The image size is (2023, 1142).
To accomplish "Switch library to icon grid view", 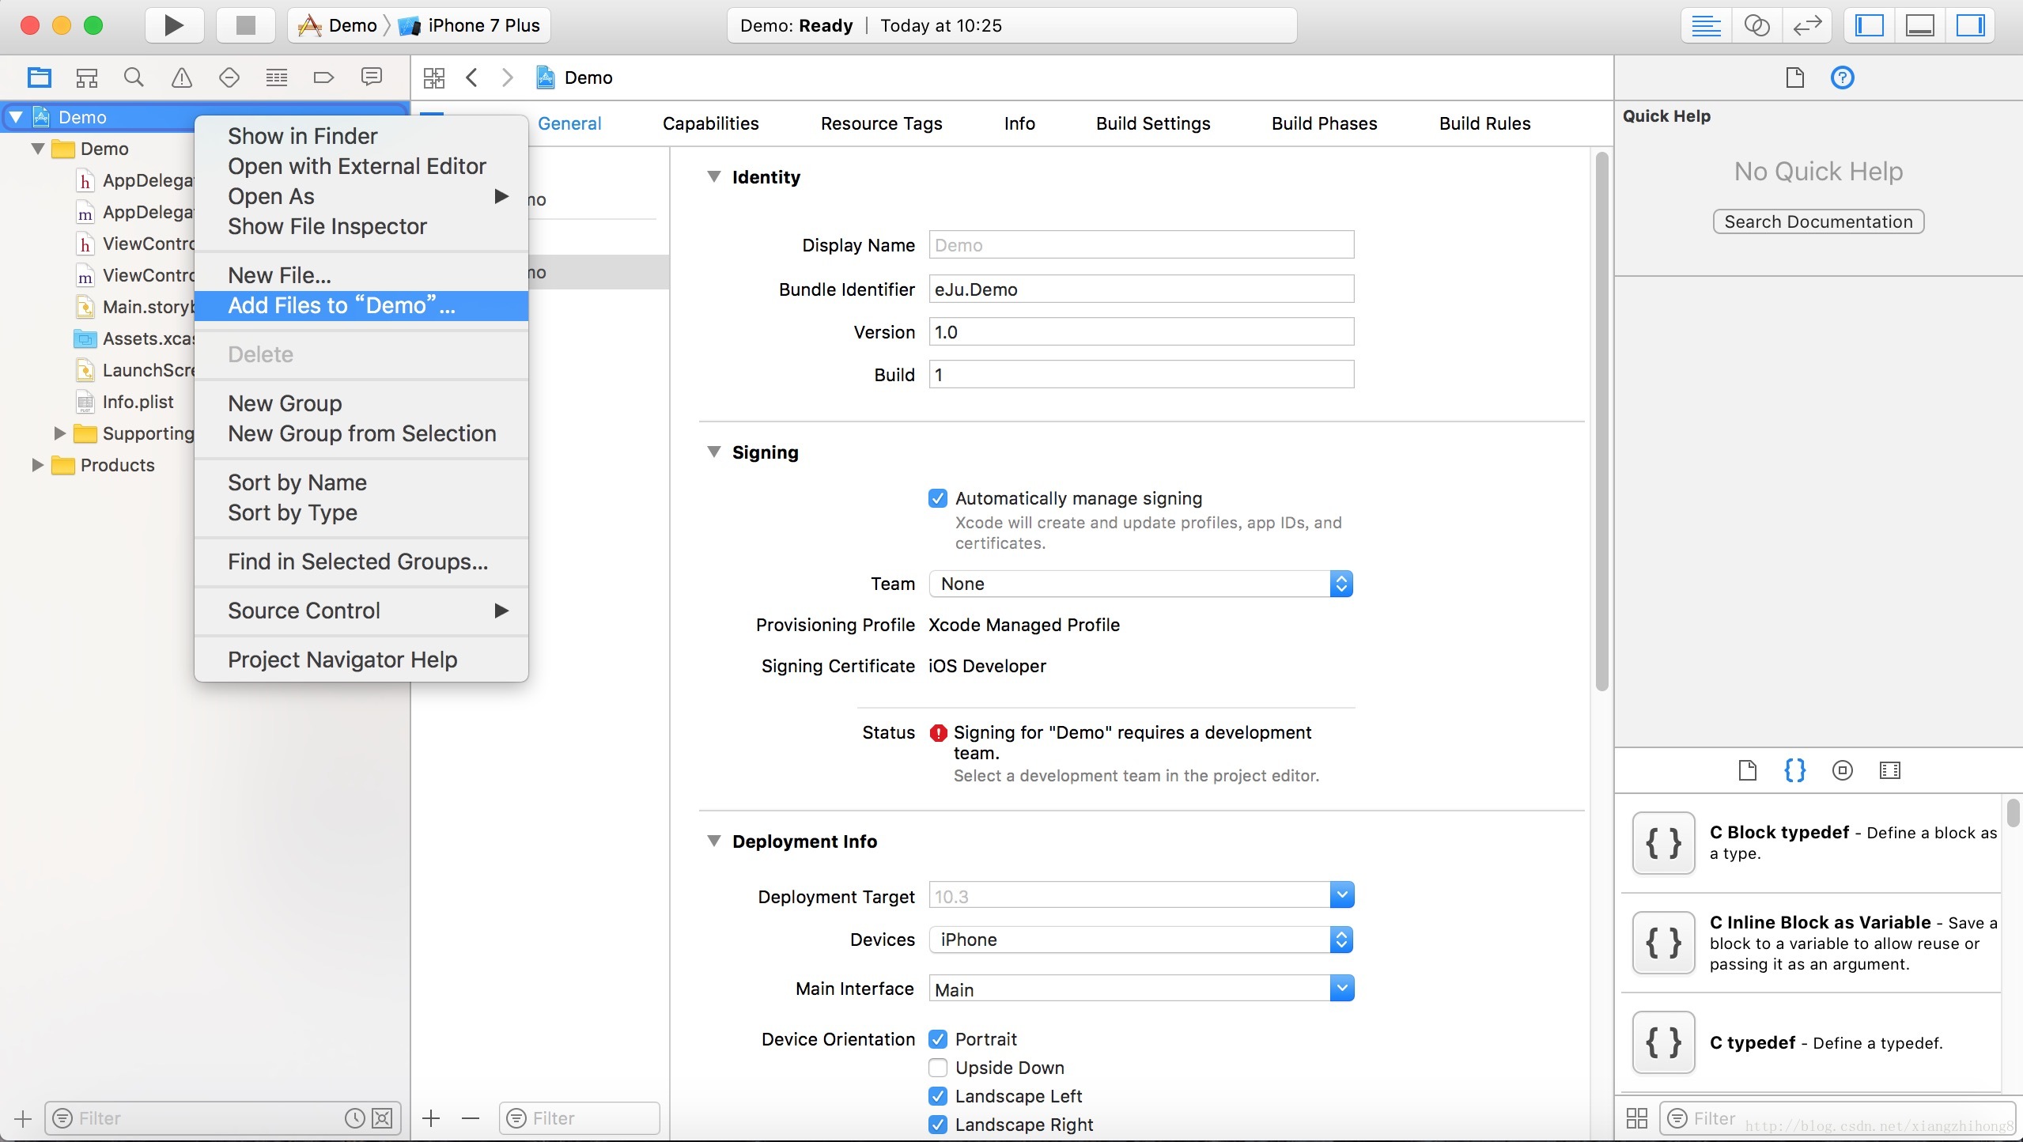I will pos(1637,1118).
